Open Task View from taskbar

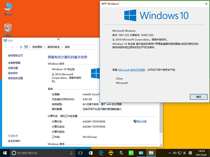80,153
